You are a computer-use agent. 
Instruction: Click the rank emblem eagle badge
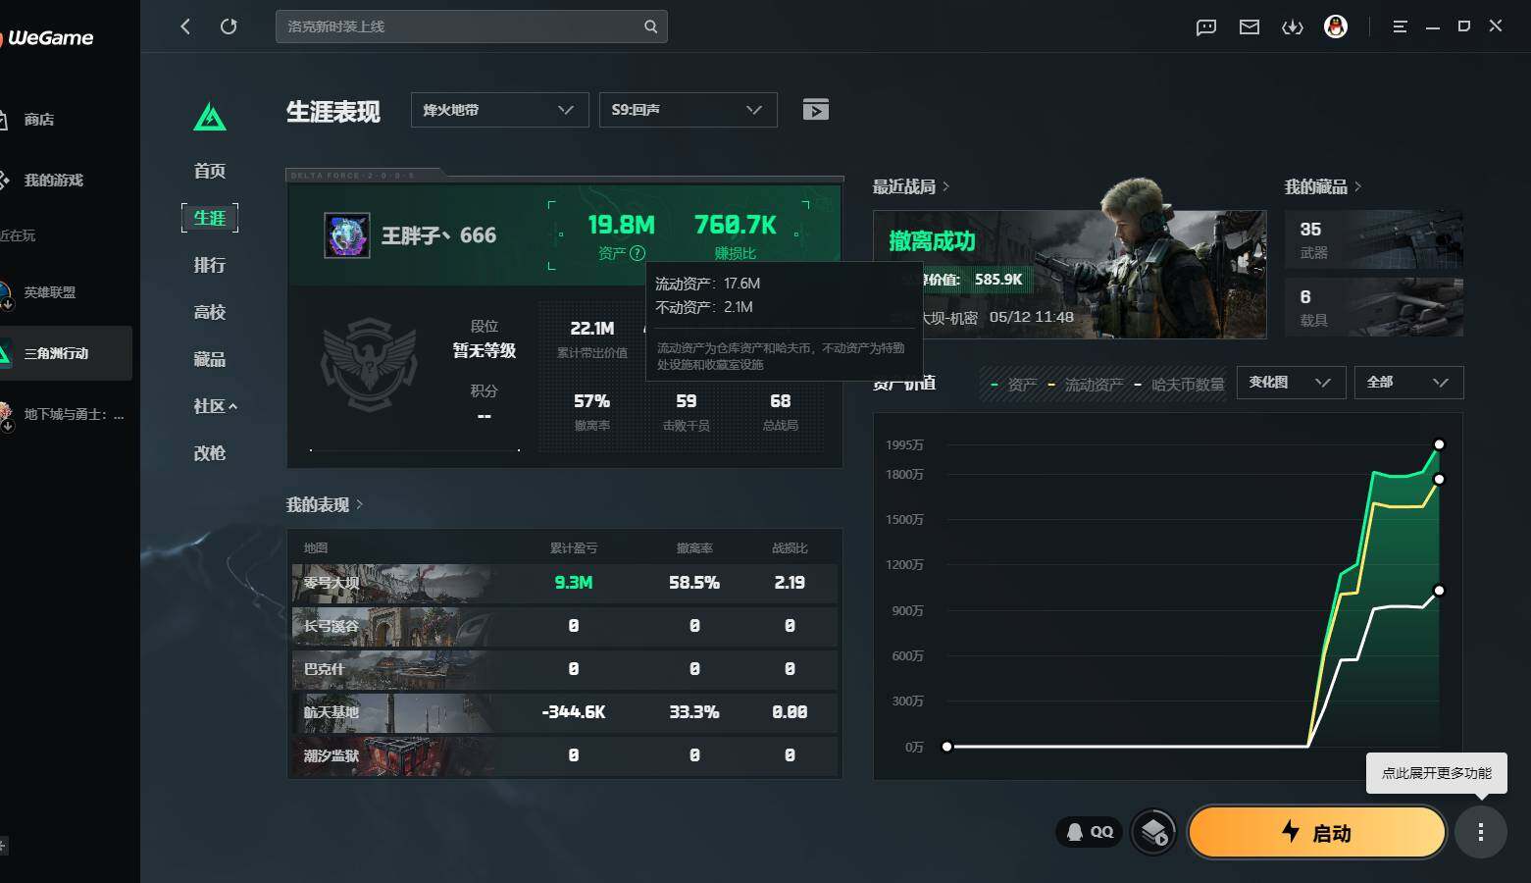point(369,364)
